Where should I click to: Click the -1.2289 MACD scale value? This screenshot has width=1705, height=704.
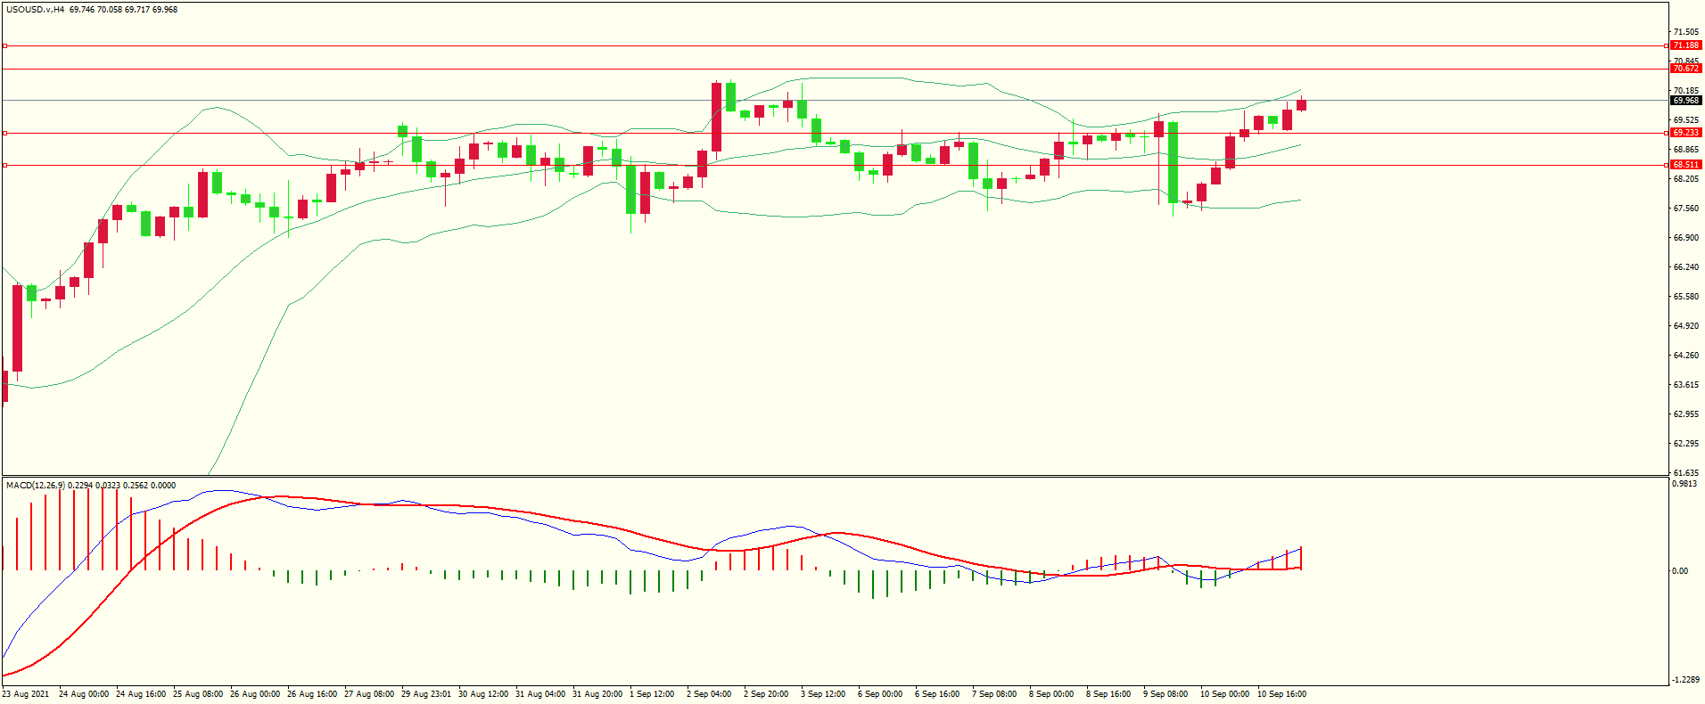click(1686, 680)
